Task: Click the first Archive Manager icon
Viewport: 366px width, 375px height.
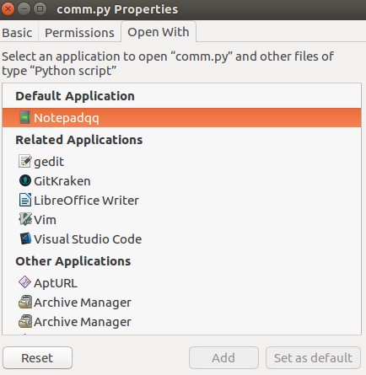Action: click(25, 302)
